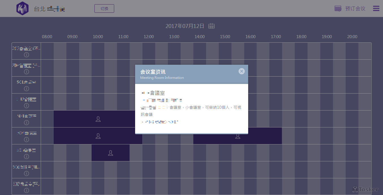Click person icon in the short 10:00 booking
This screenshot has width=383, height=195.
coord(111,153)
